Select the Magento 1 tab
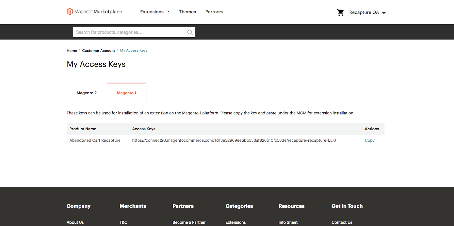The image size is (454, 226). click(x=127, y=93)
